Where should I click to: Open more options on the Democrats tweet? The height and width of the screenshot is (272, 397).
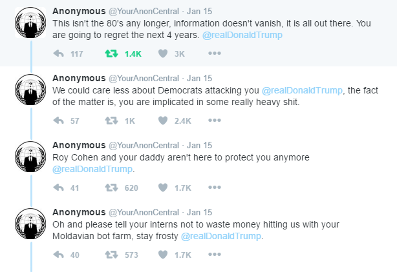(215, 121)
